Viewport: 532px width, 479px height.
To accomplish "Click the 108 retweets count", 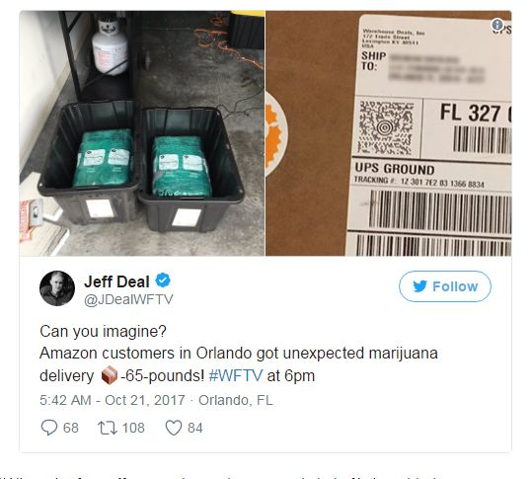I will coord(133,428).
